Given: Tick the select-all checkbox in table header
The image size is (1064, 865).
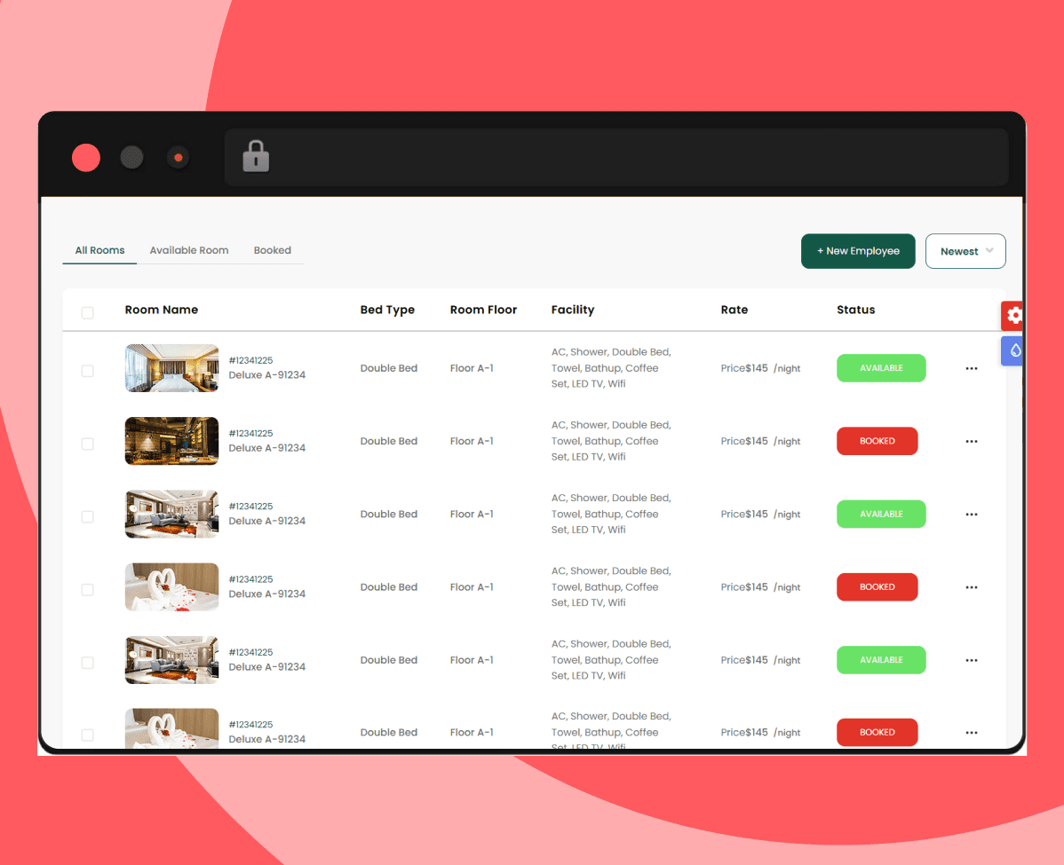Looking at the screenshot, I should [x=87, y=312].
